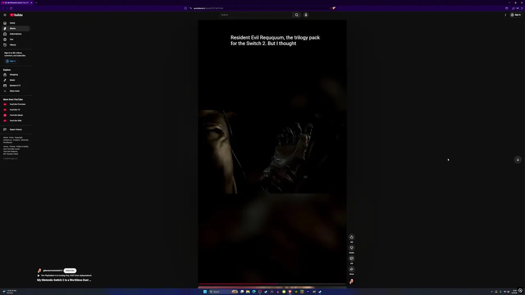Open browser main menu icon

click(522, 8)
